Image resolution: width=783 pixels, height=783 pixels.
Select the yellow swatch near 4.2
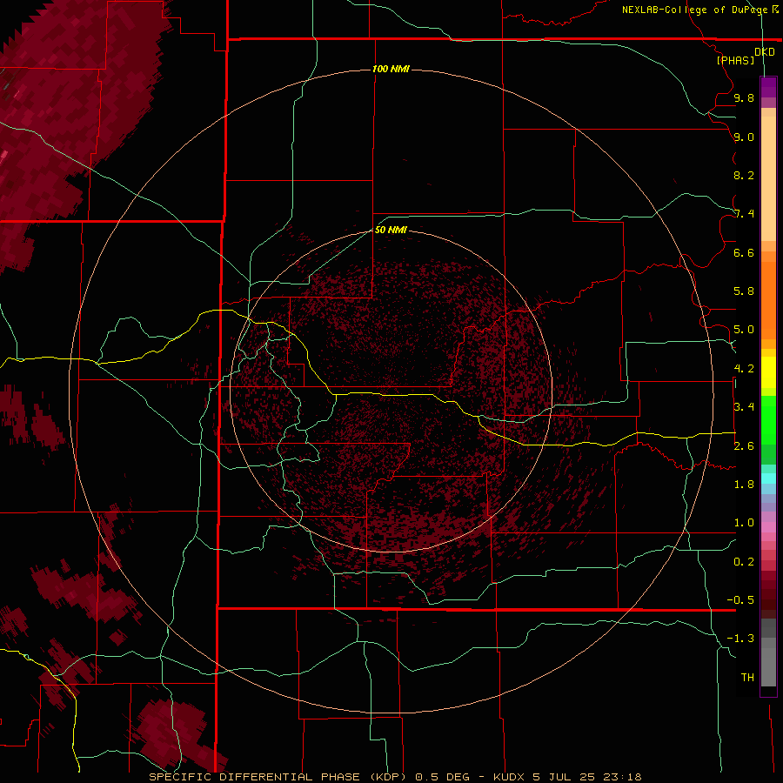(x=768, y=372)
